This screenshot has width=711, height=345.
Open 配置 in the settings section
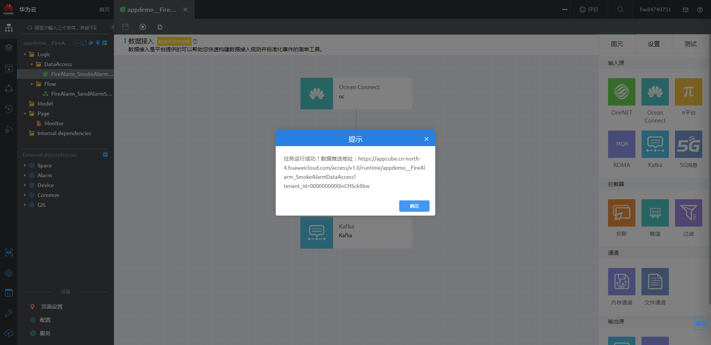45,320
